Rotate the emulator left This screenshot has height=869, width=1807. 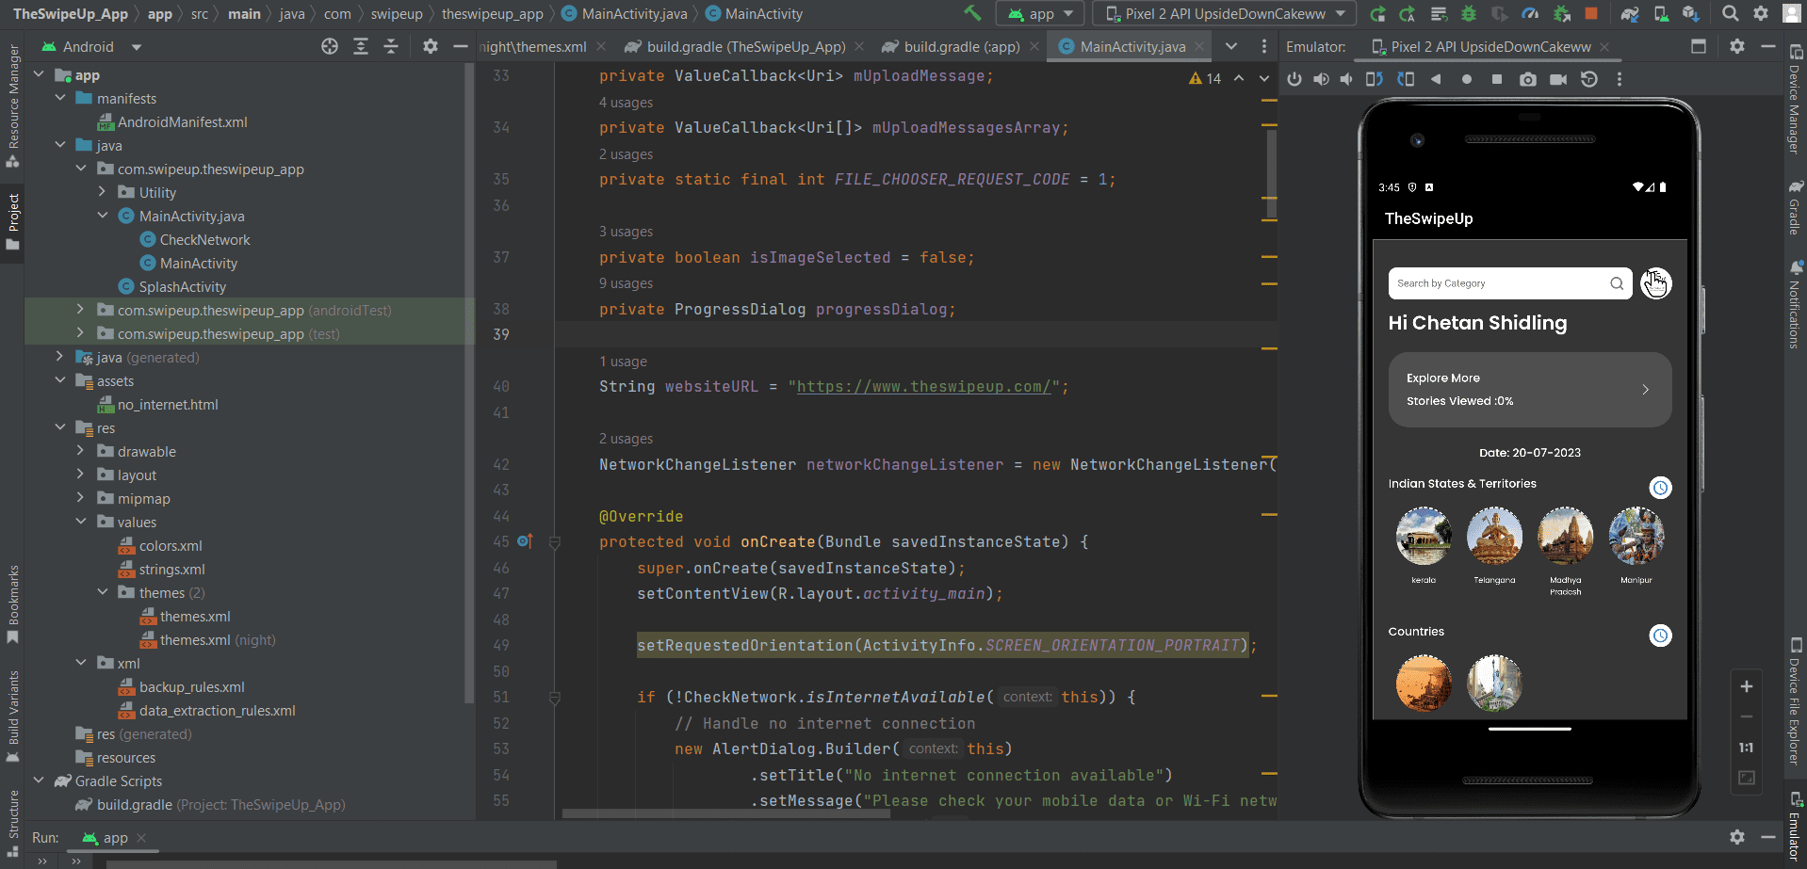pyautogui.click(x=1375, y=80)
